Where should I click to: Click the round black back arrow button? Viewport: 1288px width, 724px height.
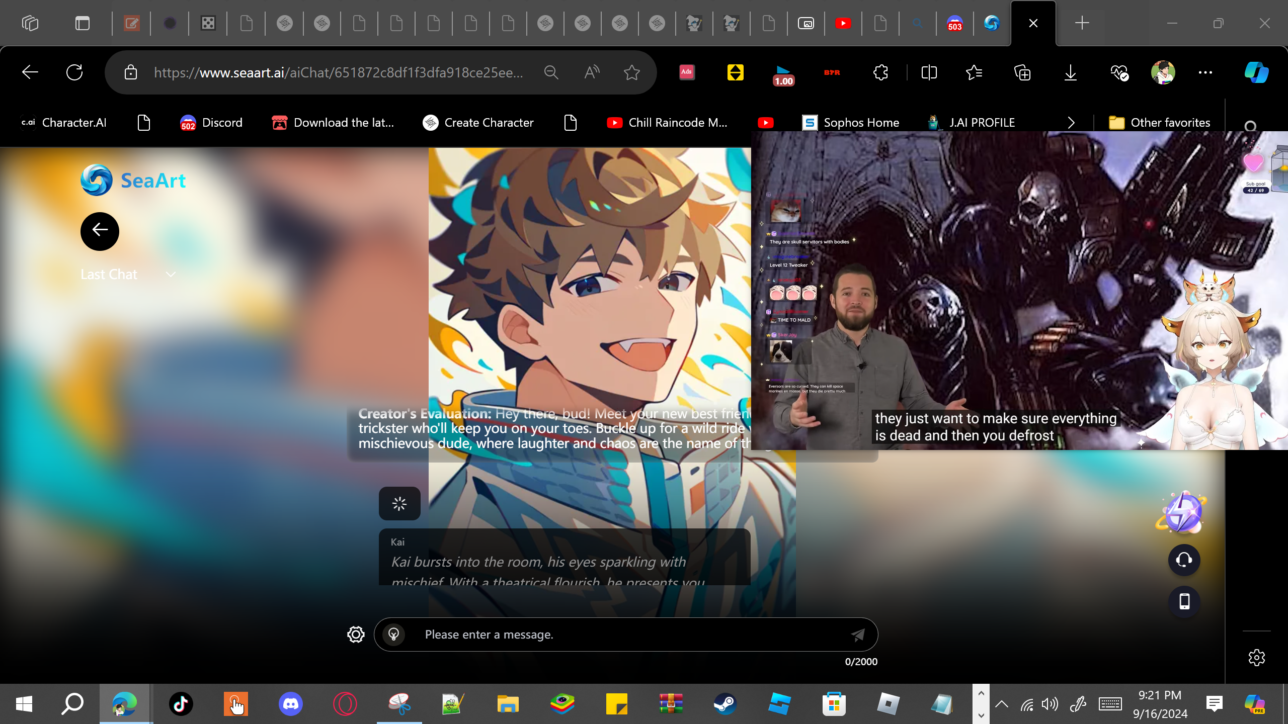tap(100, 231)
